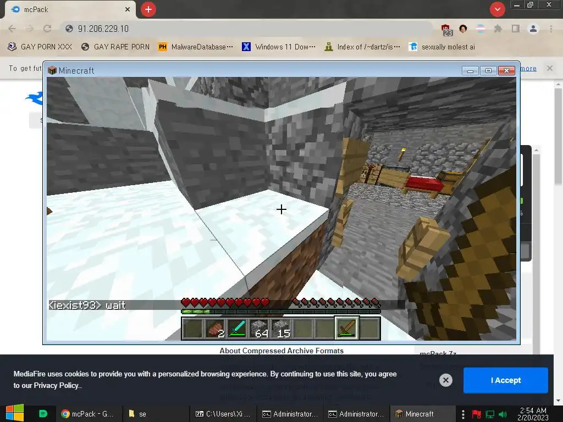Screen dimensions: 563x422
Task: Select the wooden sword hotbar slot
Action: coord(347,329)
